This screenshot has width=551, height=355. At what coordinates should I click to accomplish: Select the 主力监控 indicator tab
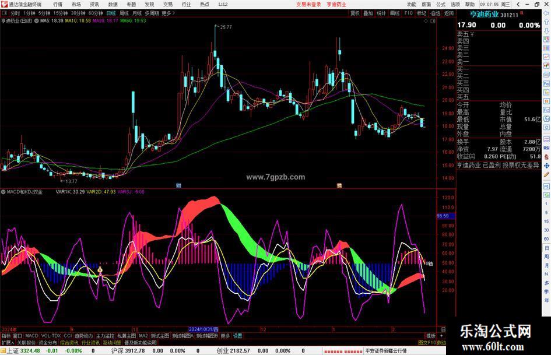click(x=106, y=336)
